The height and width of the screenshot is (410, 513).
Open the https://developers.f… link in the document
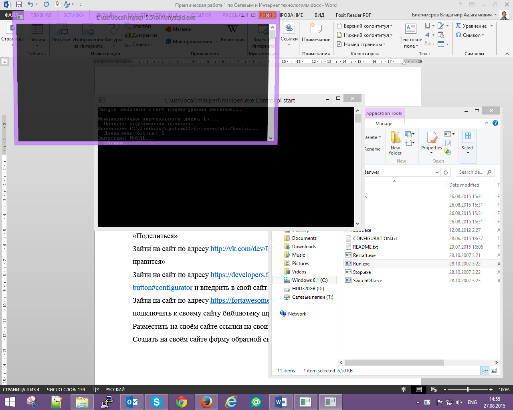[x=239, y=275]
